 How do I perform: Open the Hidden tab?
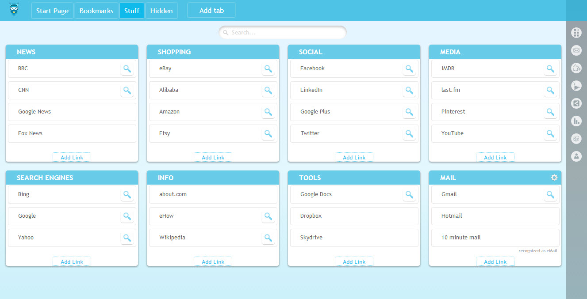tap(161, 11)
